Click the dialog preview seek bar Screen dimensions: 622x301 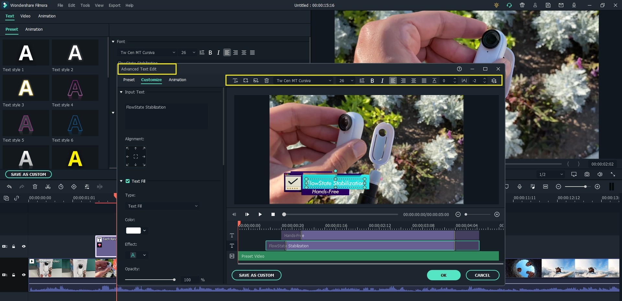click(340, 214)
